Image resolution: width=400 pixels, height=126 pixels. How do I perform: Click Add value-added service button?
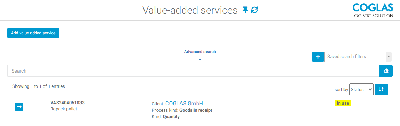tap(33, 33)
